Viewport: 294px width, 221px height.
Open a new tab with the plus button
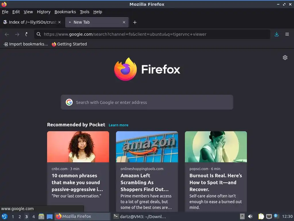(x=135, y=22)
